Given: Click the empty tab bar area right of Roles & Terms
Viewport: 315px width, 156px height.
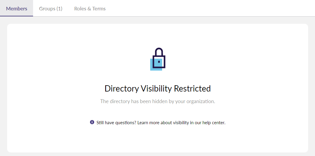Looking at the screenshot, I should point(209,8).
